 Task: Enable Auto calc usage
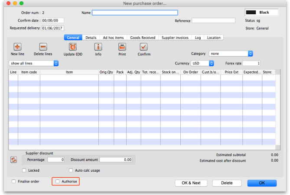(x=71, y=170)
